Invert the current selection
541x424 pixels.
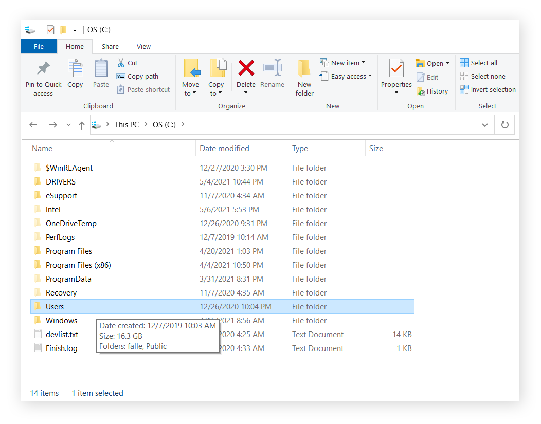(x=487, y=89)
